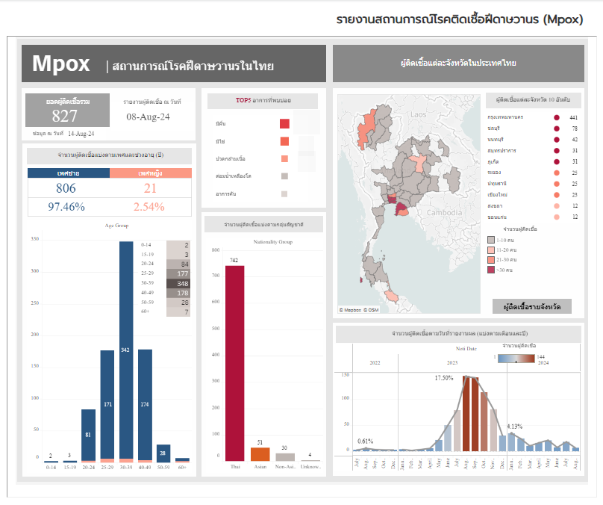This screenshot has width=603, height=505.
Task: Click the ผู้ติดเชื้อรายจังหวัด button
Action: 531,306
